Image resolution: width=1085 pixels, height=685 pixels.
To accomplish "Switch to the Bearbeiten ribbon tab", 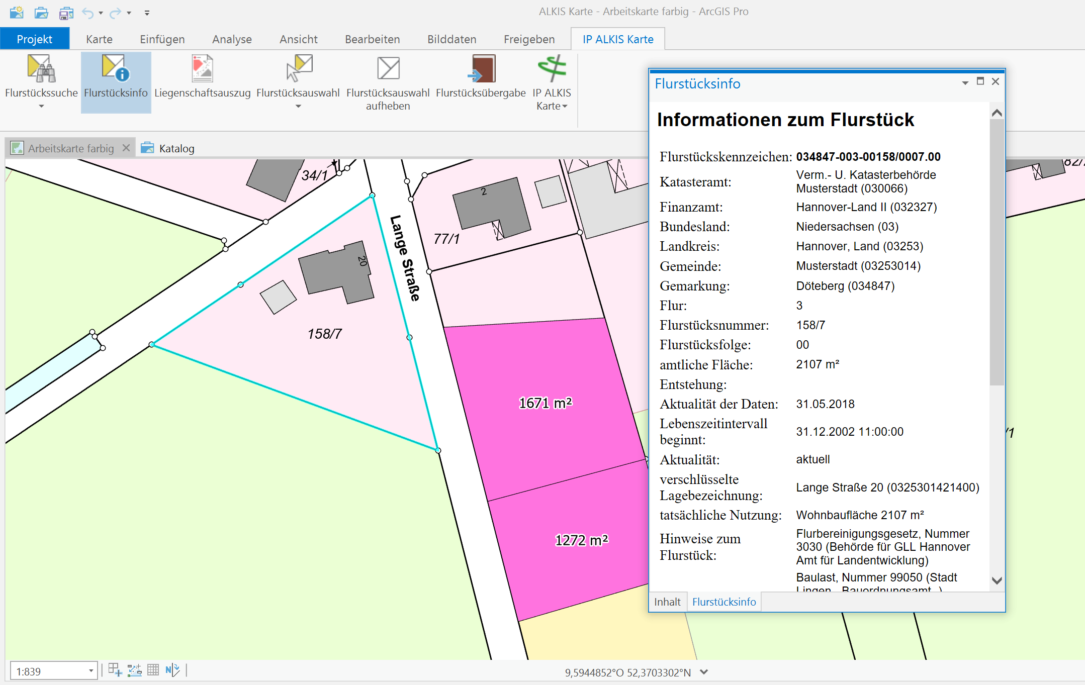I will pyautogui.click(x=372, y=39).
